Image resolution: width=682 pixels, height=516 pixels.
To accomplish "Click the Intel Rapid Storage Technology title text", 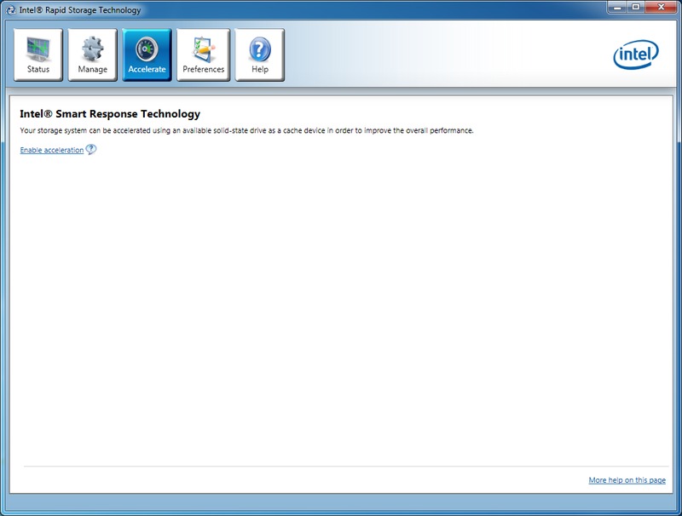I will (80, 10).
